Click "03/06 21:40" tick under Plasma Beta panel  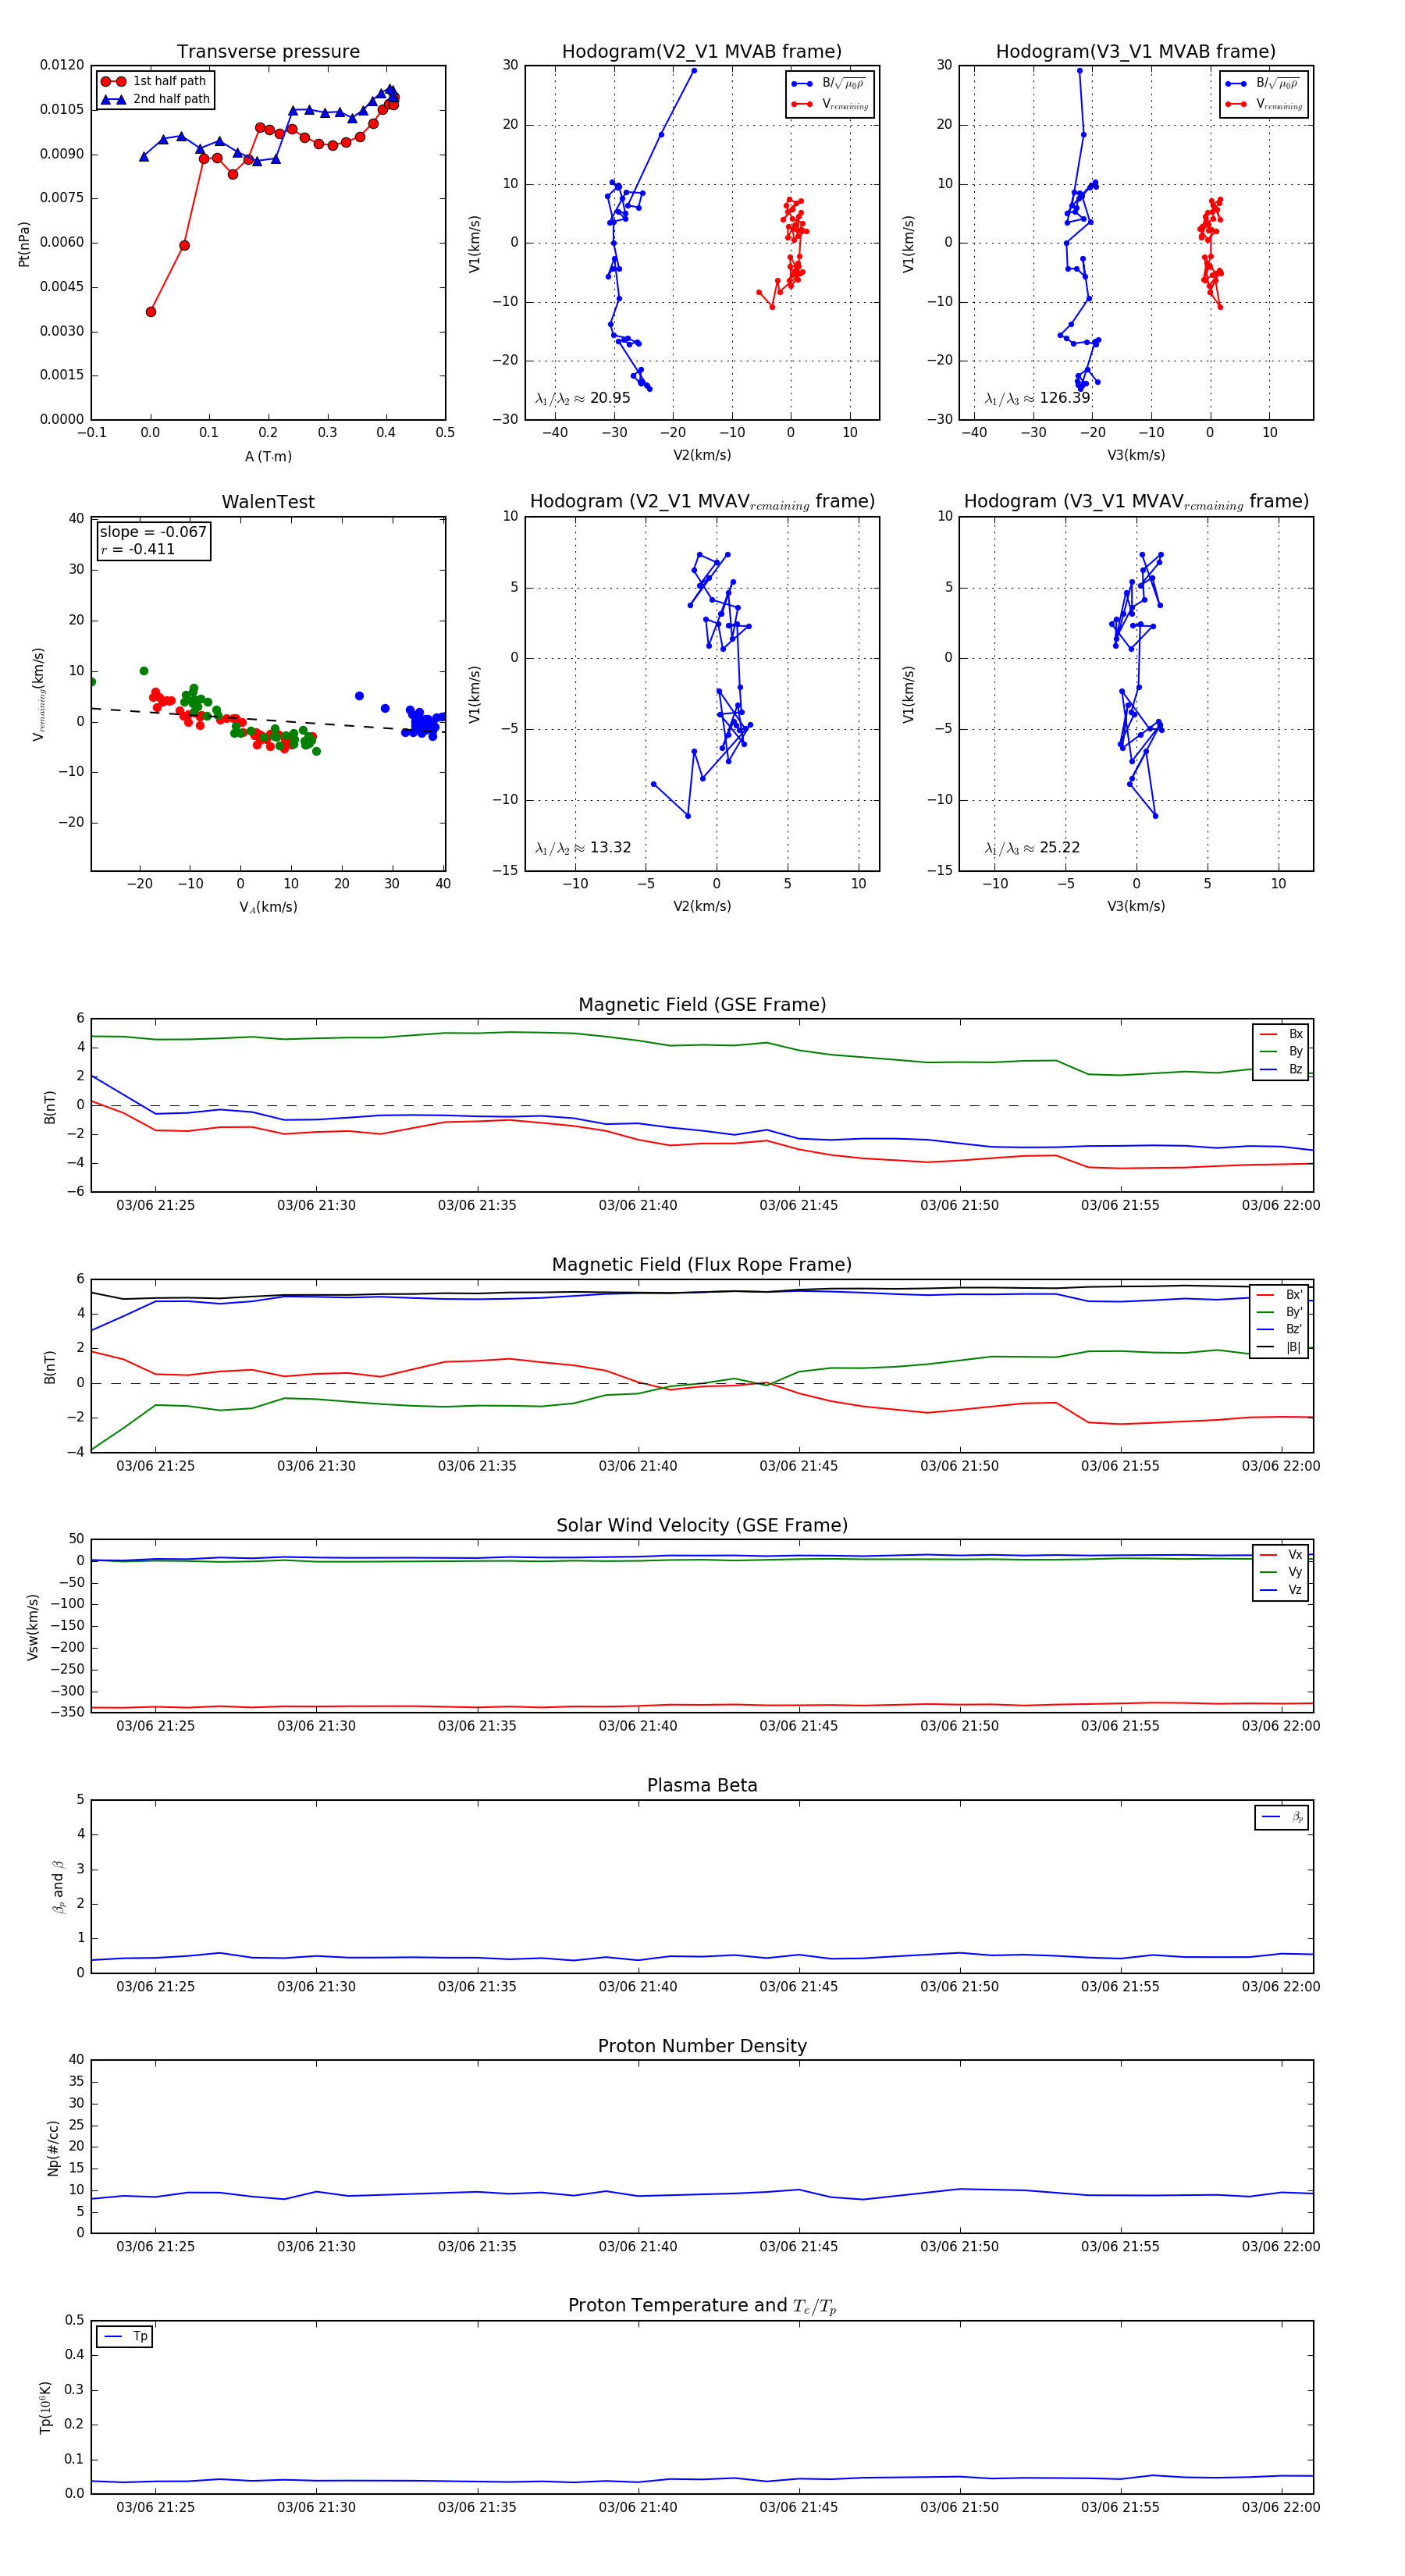[638, 1987]
